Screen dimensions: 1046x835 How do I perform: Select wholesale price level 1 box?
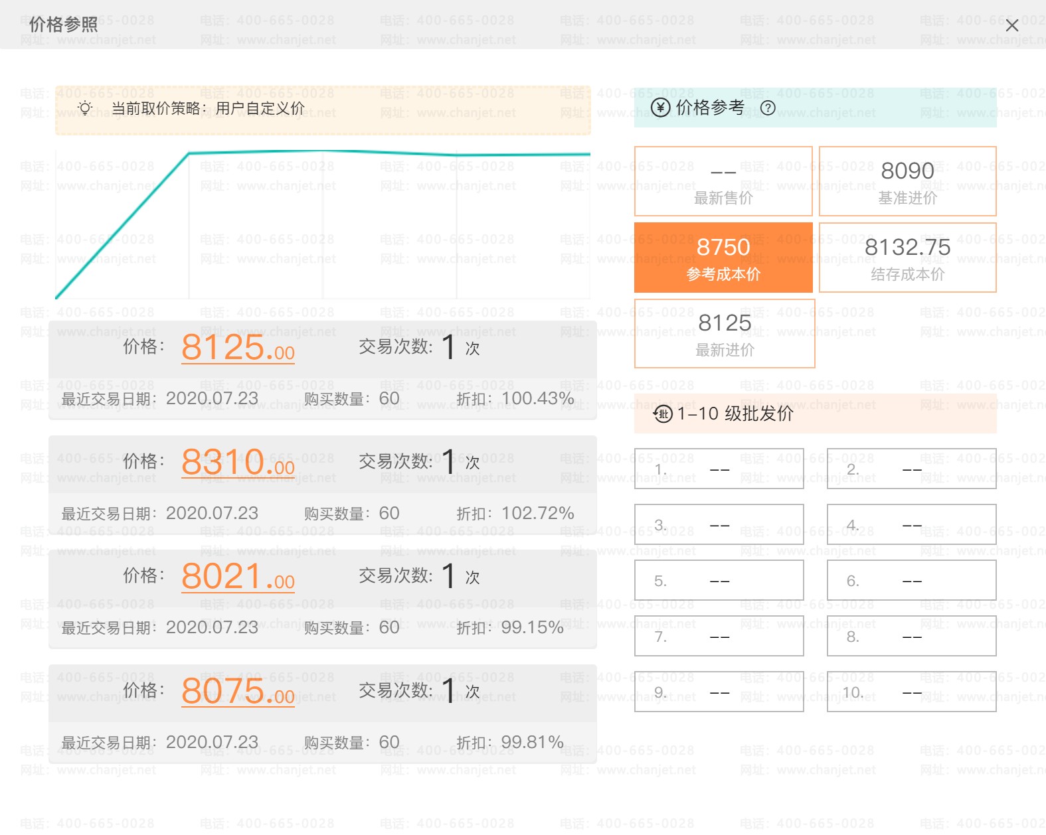point(719,469)
